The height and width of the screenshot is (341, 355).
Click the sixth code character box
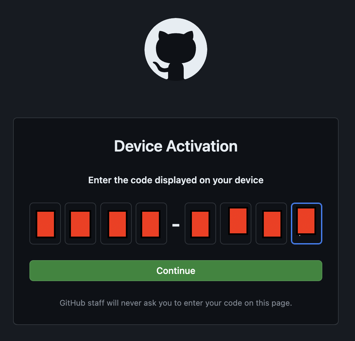(x=236, y=224)
